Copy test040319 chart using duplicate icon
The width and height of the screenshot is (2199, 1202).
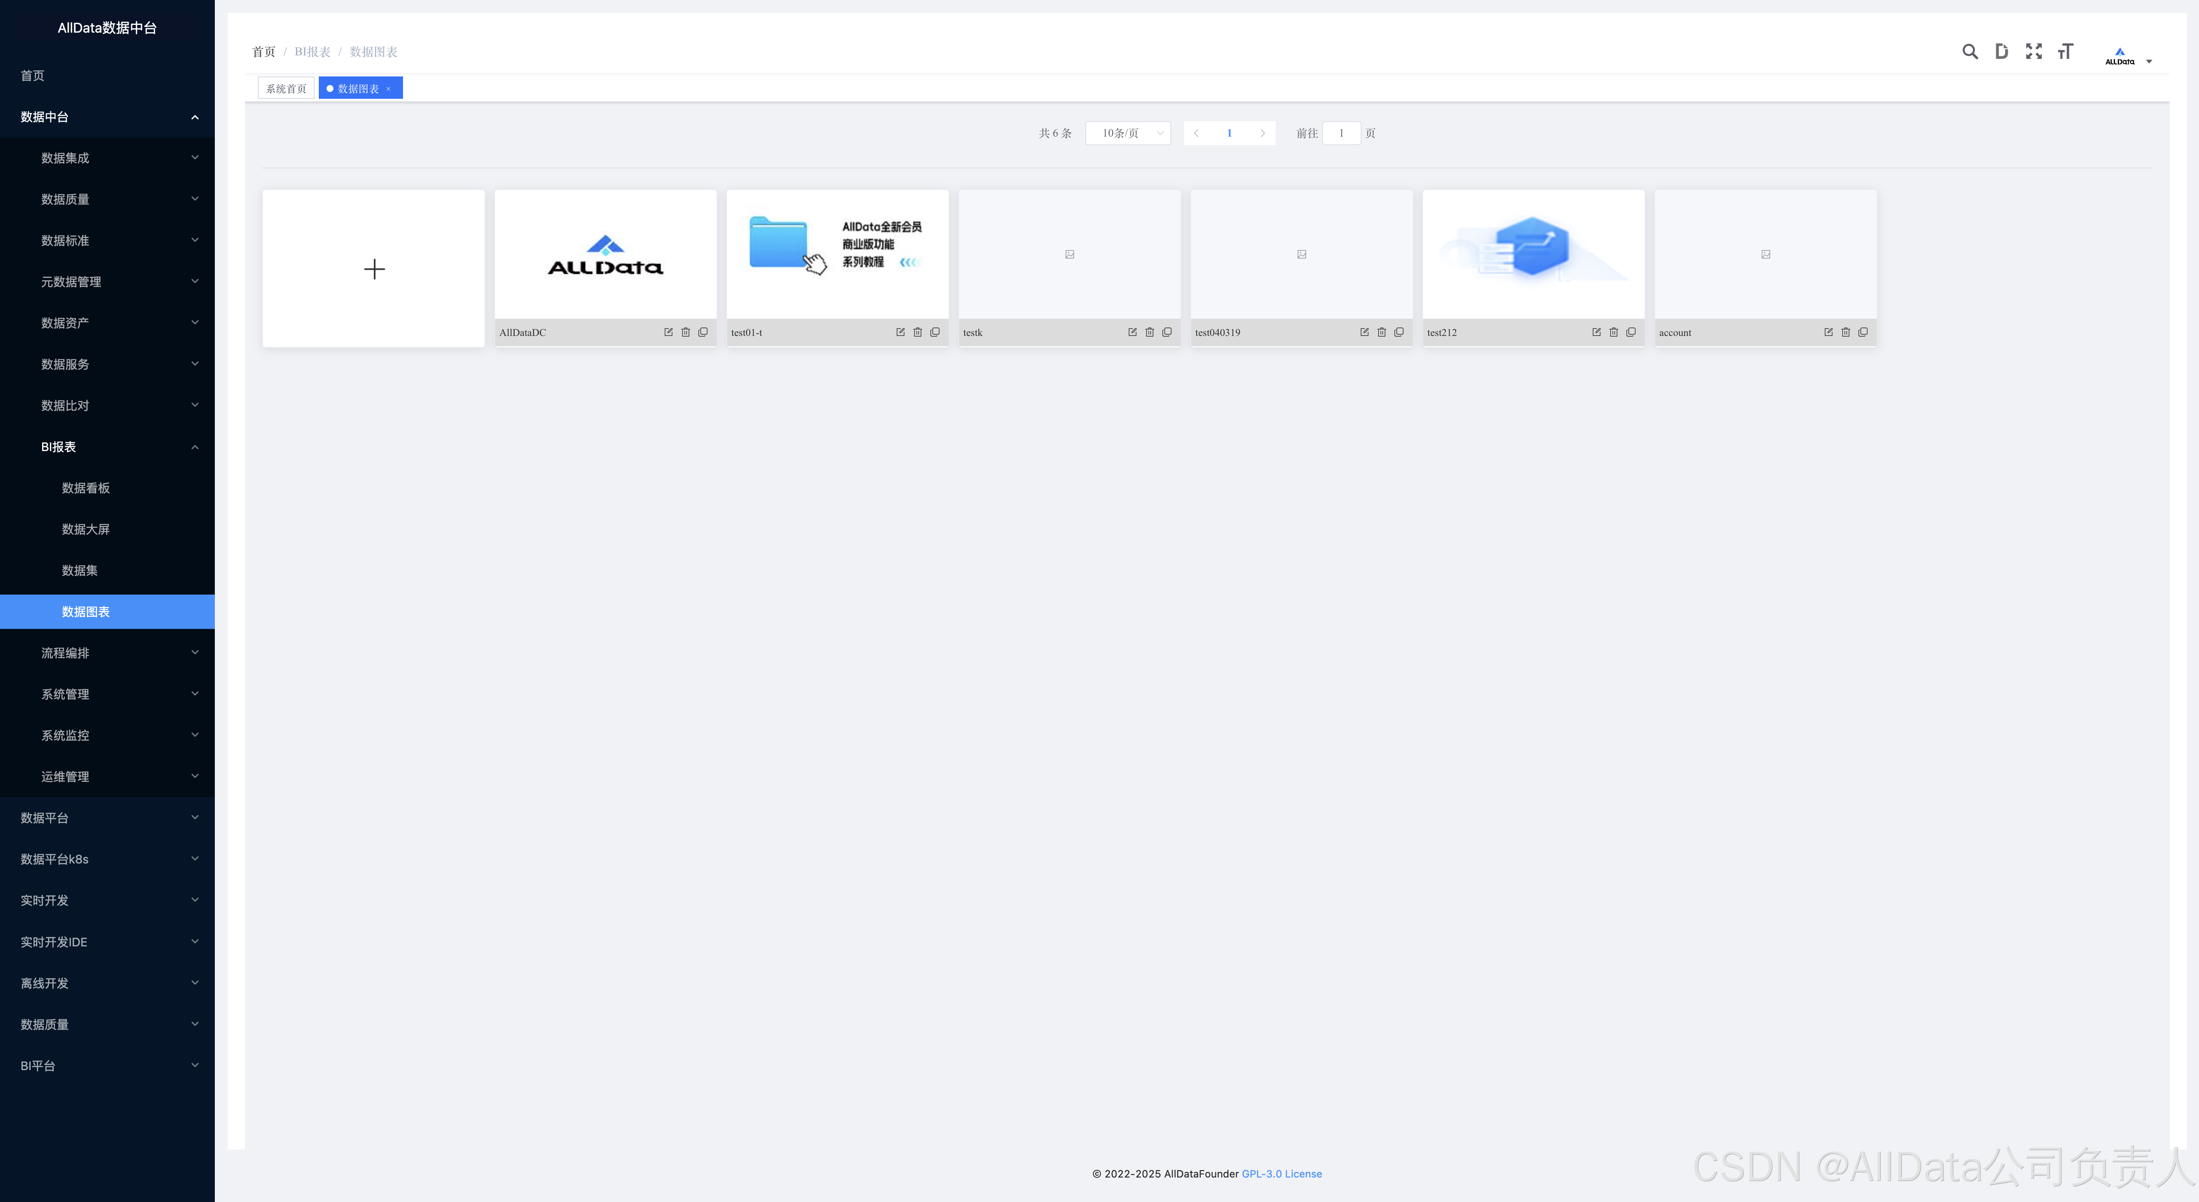pos(1399,332)
